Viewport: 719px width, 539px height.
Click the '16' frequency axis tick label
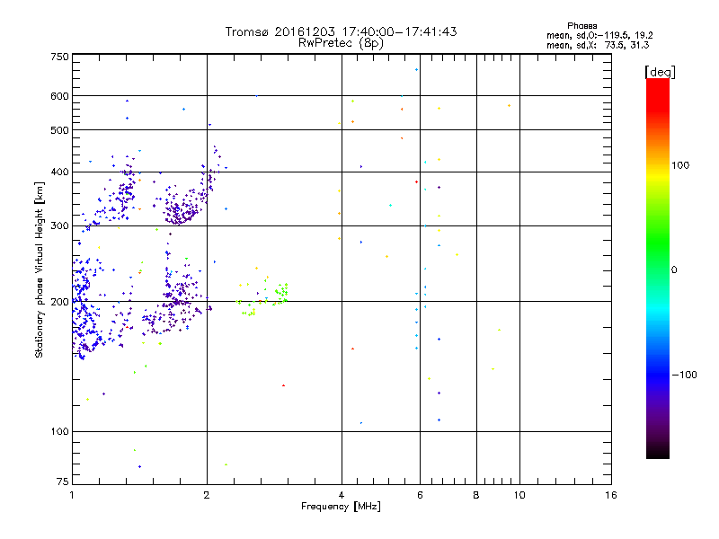point(611,495)
